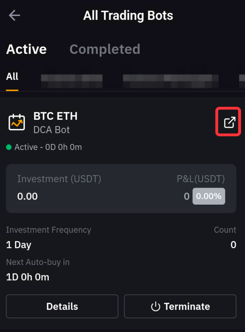Image resolution: width=245 pixels, height=332 pixels.
Task: Switch to the Completed tab
Action: point(105,49)
